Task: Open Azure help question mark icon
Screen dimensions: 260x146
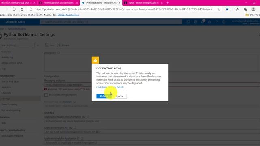Action: (x=217, y=22)
